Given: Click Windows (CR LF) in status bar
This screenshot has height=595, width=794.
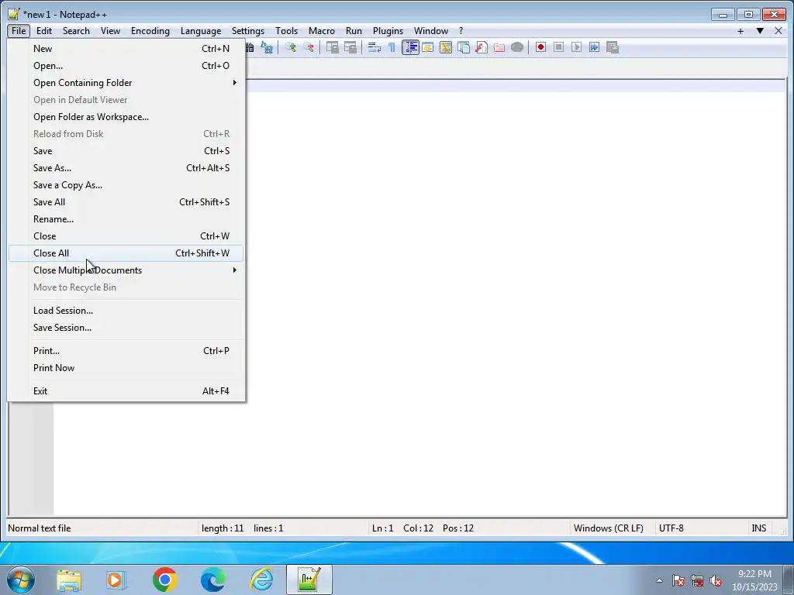Looking at the screenshot, I should [x=608, y=528].
